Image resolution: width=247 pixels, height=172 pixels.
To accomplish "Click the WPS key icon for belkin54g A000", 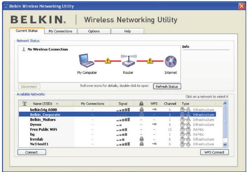I will point(154,109).
